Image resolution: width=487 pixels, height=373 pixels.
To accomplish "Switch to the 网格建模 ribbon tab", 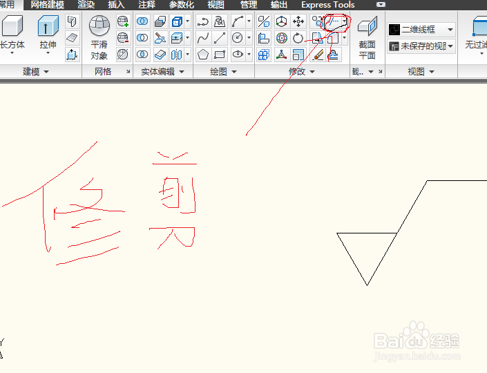I will (47, 5).
